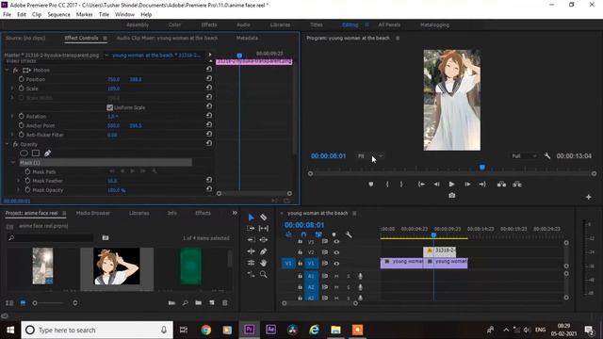Go to In point
The width and height of the screenshot is (603, 339).
[421, 185]
